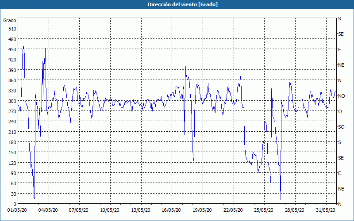Click the date label 07/05/20

(79, 210)
